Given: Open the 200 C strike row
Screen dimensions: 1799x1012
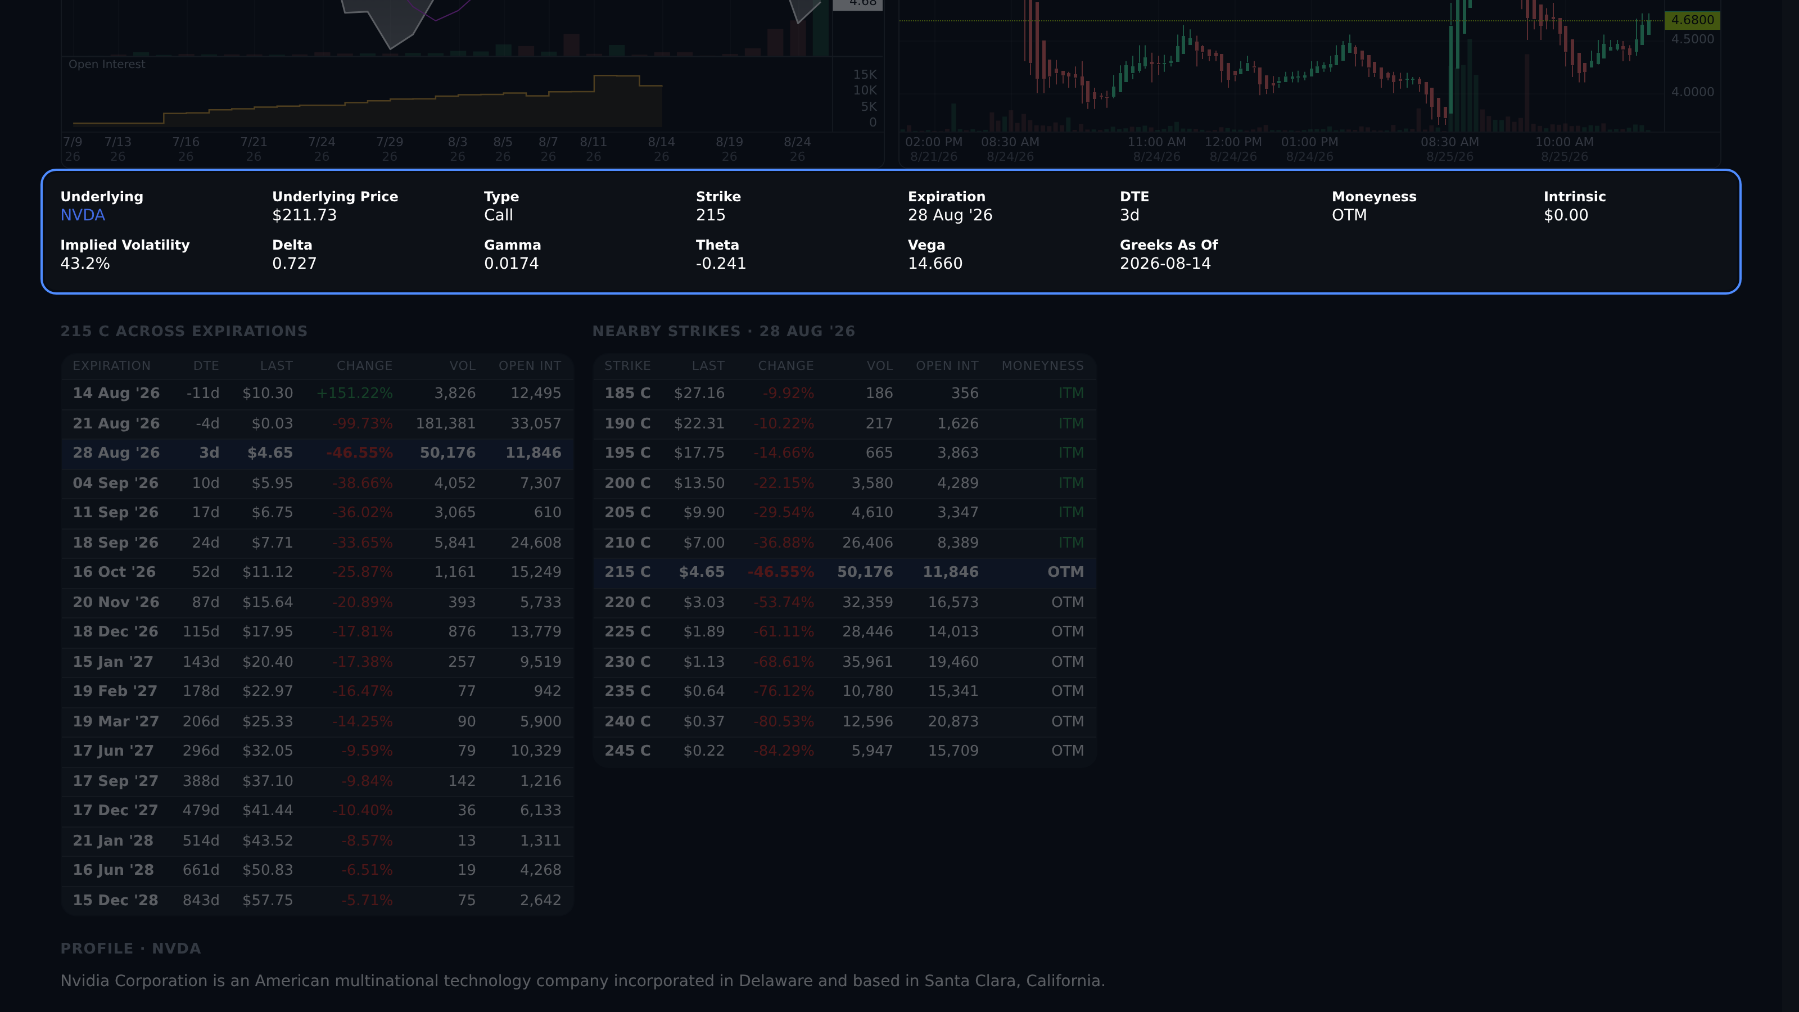Looking at the screenshot, I should click(844, 482).
